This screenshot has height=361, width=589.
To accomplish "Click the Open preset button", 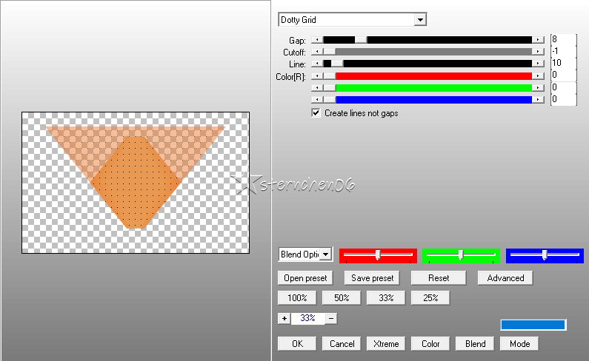I will pyautogui.click(x=305, y=278).
